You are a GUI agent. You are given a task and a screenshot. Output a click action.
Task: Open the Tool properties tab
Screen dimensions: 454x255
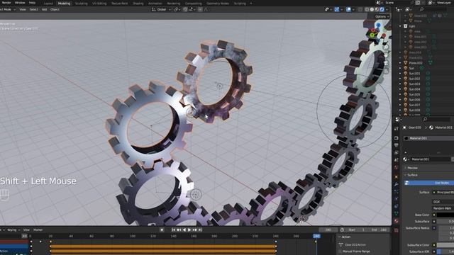pyautogui.click(x=397, y=129)
